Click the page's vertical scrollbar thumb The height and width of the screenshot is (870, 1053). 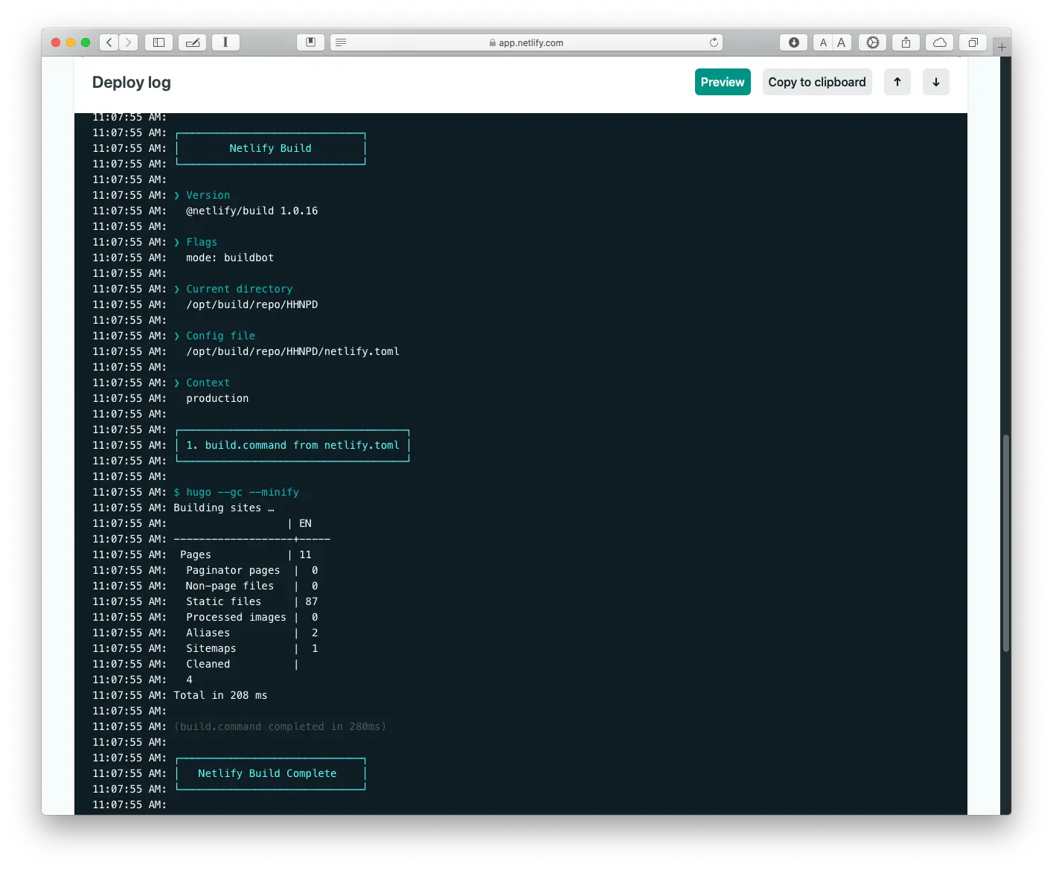tap(1006, 543)
